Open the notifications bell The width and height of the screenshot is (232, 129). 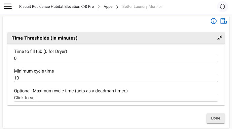(x=222, y=6)
